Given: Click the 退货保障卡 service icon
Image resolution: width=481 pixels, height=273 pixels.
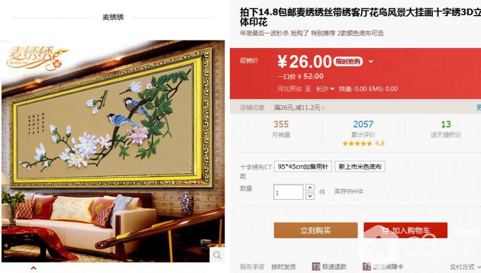Looking at the screenshot, I should tap(367, 266).
